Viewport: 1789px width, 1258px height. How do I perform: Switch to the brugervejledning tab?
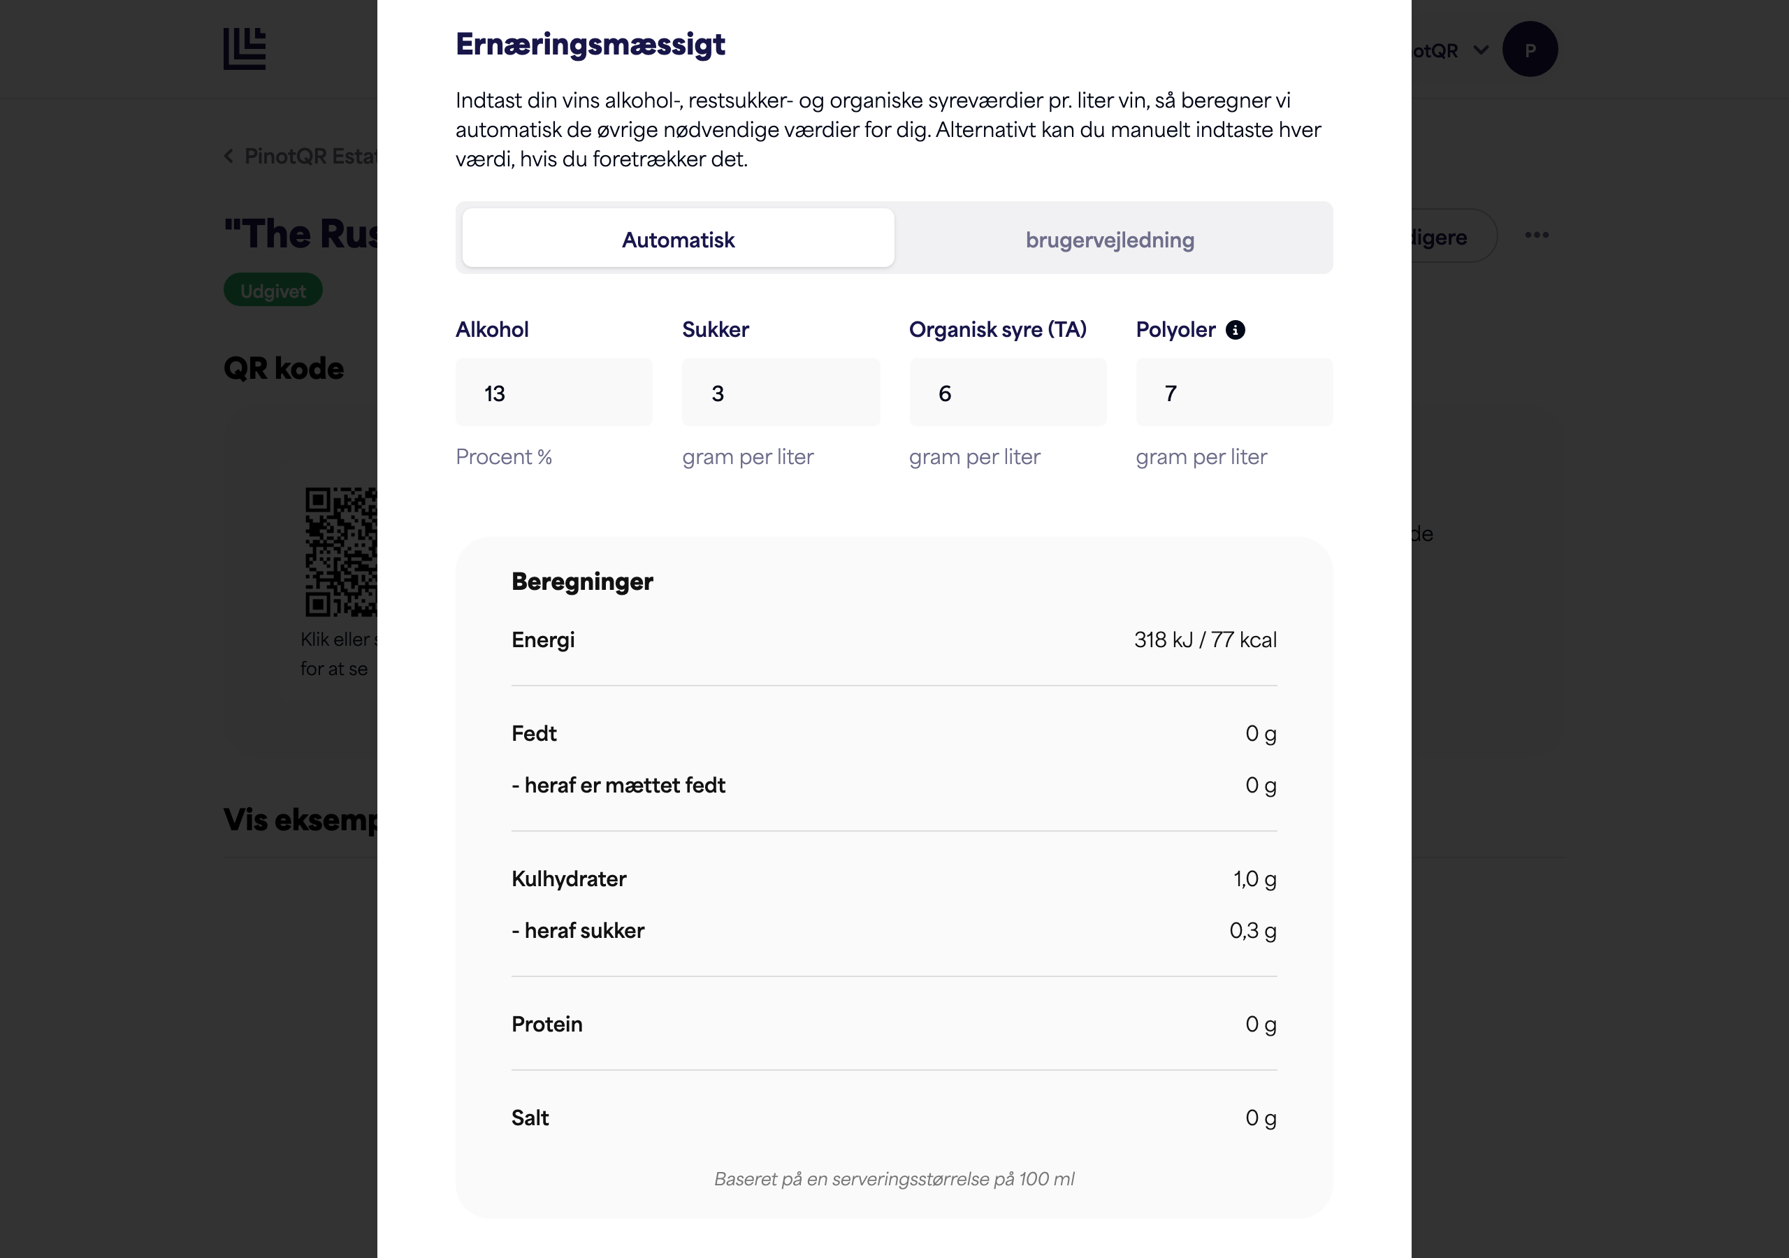[1110, 238]
